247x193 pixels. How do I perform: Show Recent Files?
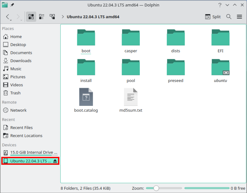click(30, 128)
